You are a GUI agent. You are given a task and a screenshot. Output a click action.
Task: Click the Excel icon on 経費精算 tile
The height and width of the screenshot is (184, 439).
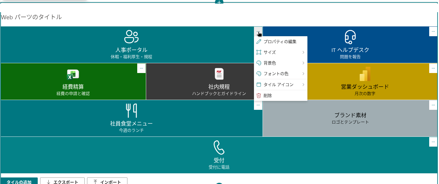(73, 74)
